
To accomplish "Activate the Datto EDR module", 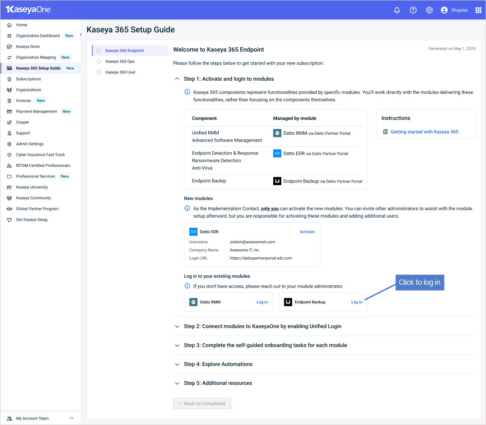I will click(307, 232).
